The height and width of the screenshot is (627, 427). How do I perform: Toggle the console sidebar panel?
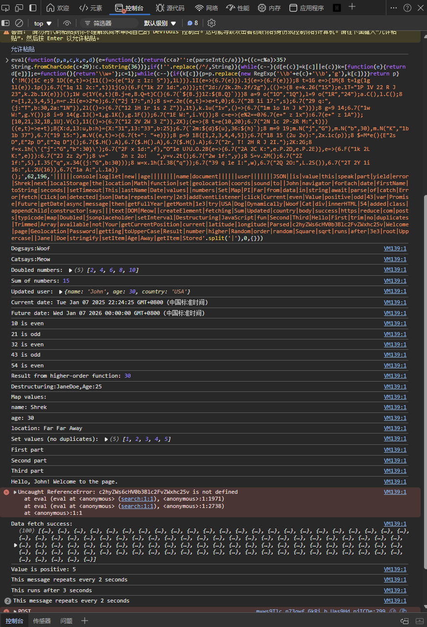point(6,23)
